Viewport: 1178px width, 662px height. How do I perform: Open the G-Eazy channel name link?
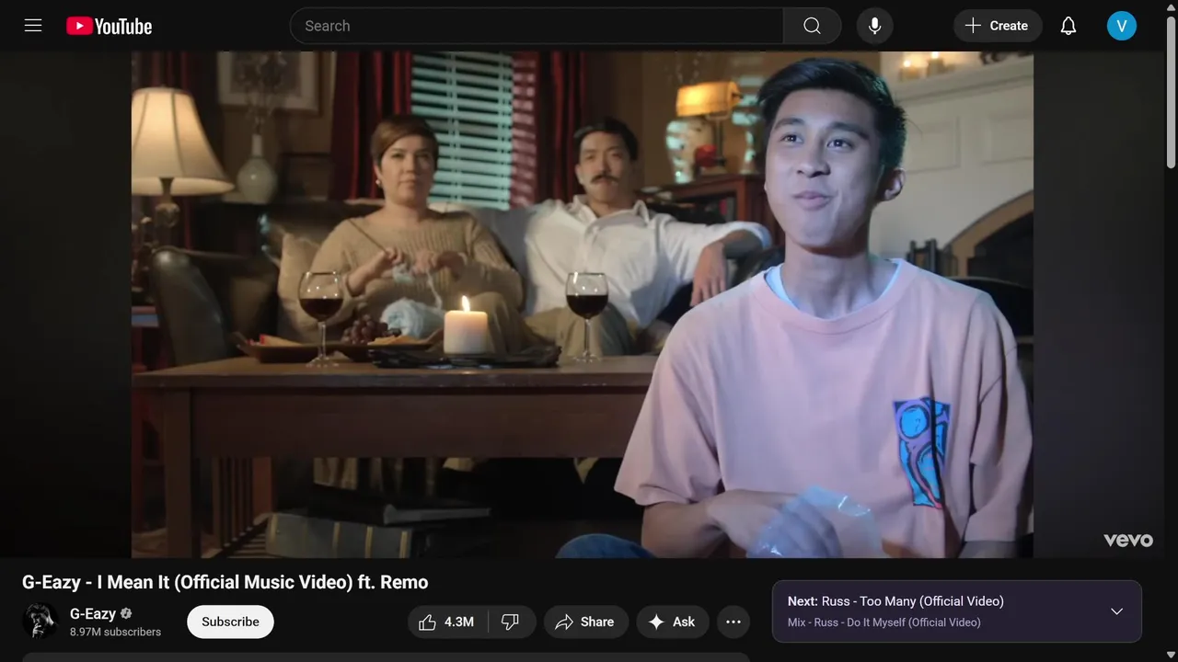pyautogui.click(x=93, y=613)
